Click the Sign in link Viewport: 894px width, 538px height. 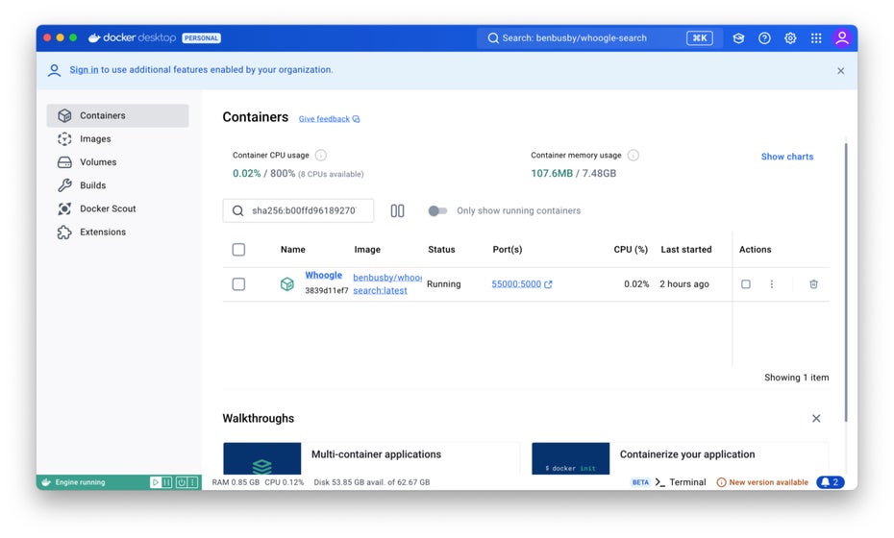coord(84,69)
